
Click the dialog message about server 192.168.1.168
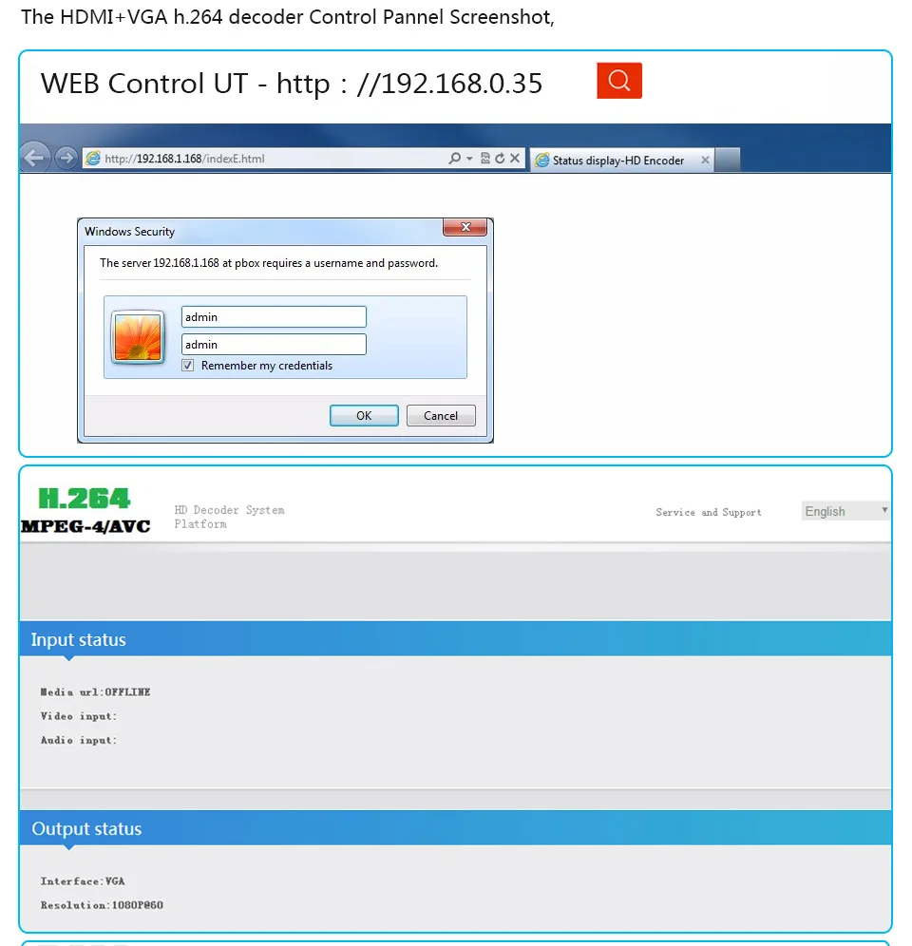(269, 263)
